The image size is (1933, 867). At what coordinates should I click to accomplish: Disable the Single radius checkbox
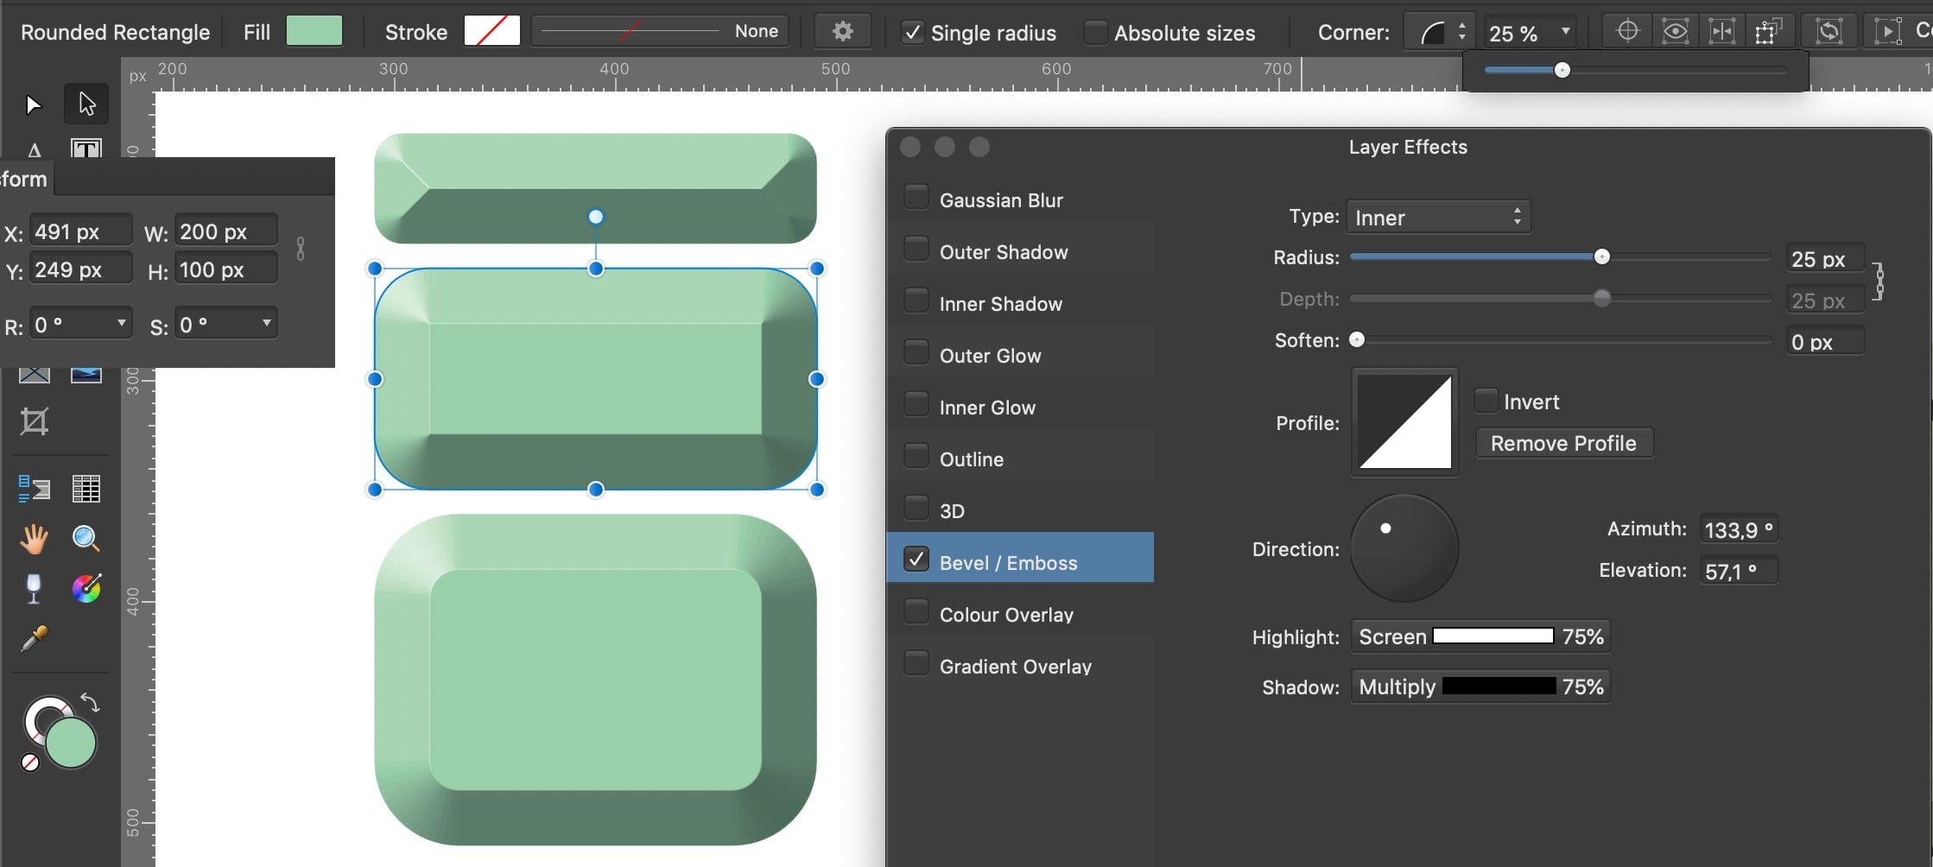pyautogui.click(x=912, y=33)
